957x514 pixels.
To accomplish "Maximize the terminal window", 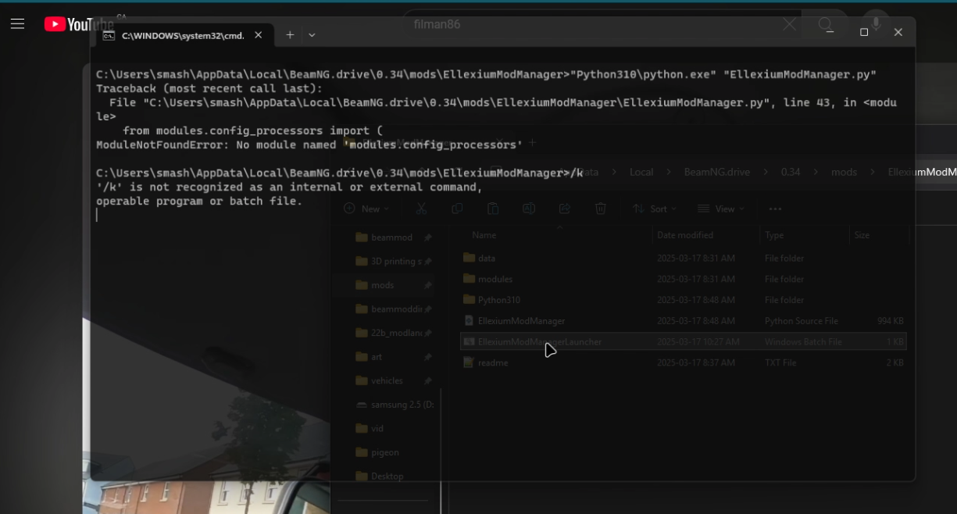I will point(863,32).
